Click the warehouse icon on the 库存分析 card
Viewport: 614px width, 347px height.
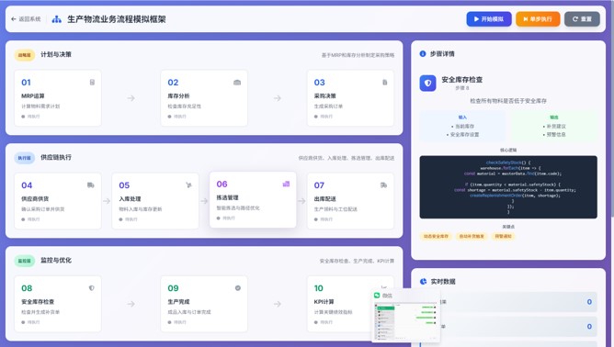pos(237,82)
